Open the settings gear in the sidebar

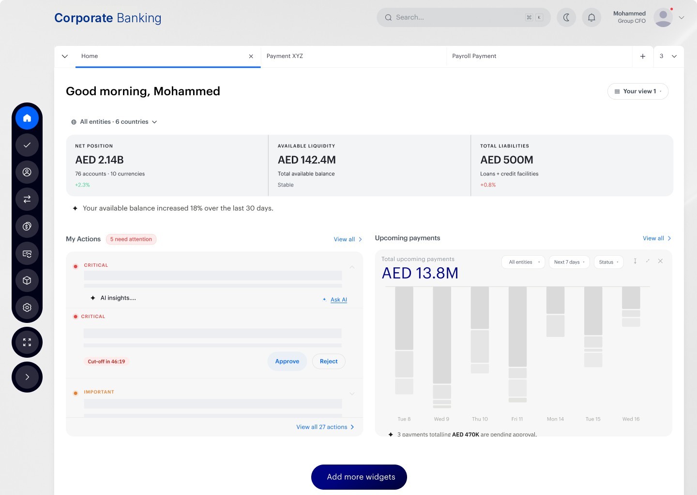(27, 307)
